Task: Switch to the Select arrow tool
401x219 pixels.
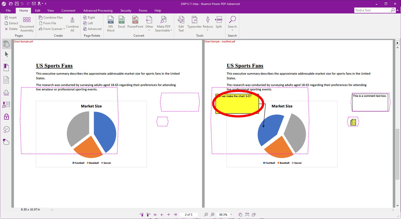Action: [6, 54]
